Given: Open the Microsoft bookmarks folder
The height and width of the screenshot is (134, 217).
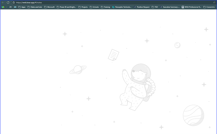Looking at the screenshot, I should 49,7.
